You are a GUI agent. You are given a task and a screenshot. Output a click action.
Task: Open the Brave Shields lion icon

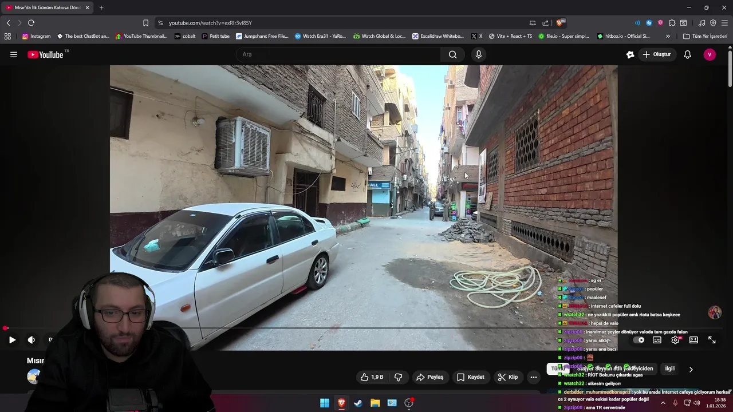tap(559, 23)
